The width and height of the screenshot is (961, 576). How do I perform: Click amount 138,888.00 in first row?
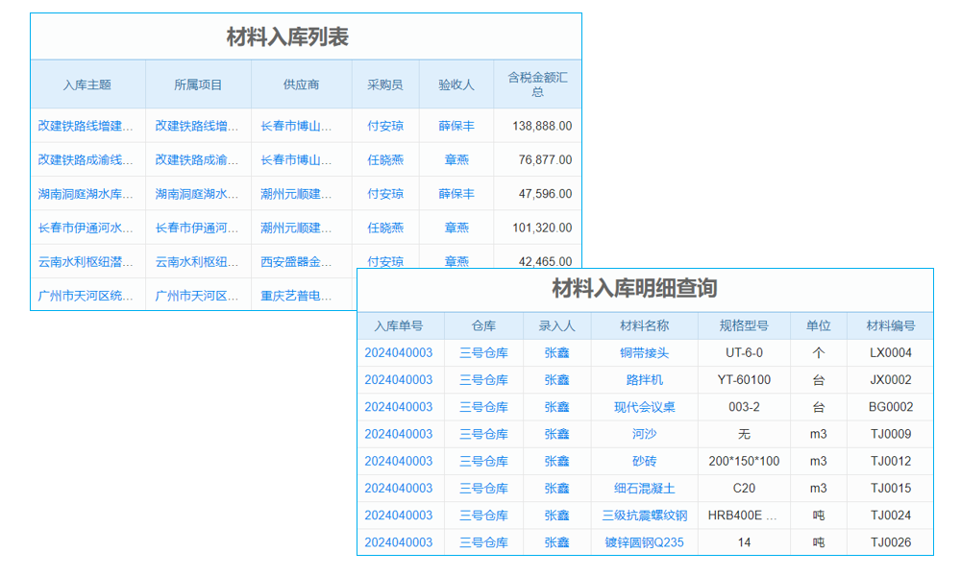(544, 126)
